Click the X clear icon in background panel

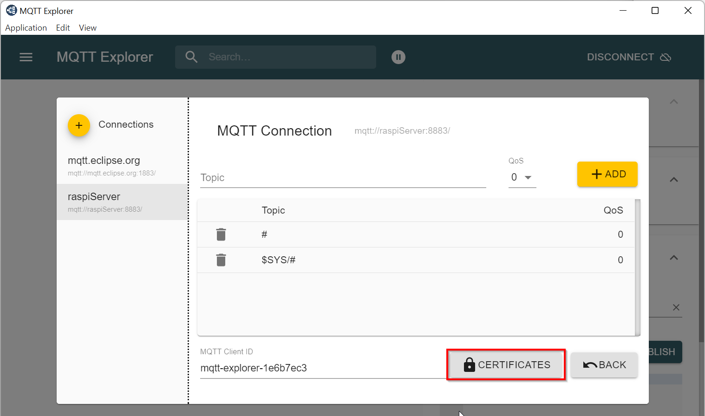tap(676, 307)
